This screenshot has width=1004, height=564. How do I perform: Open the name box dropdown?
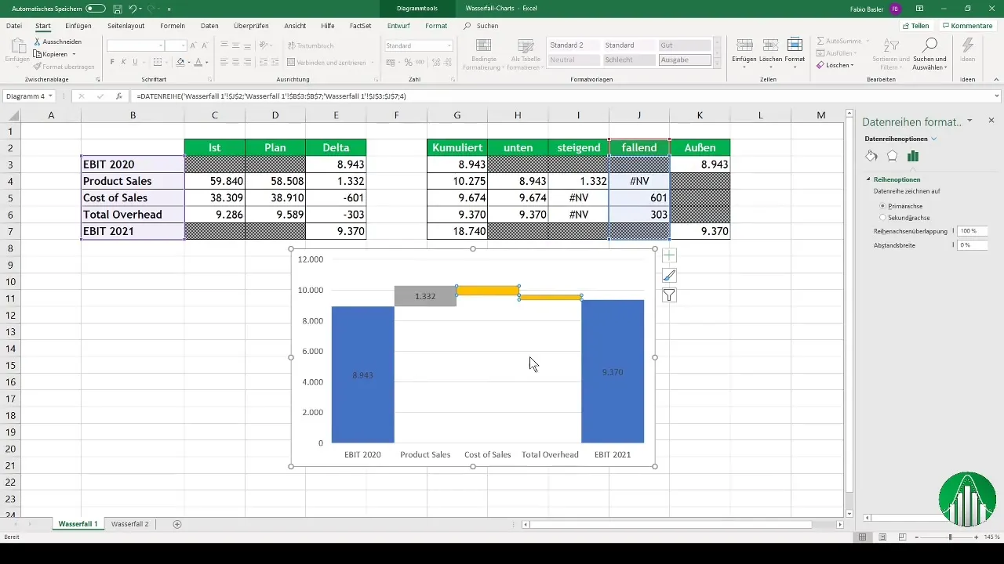50,96
